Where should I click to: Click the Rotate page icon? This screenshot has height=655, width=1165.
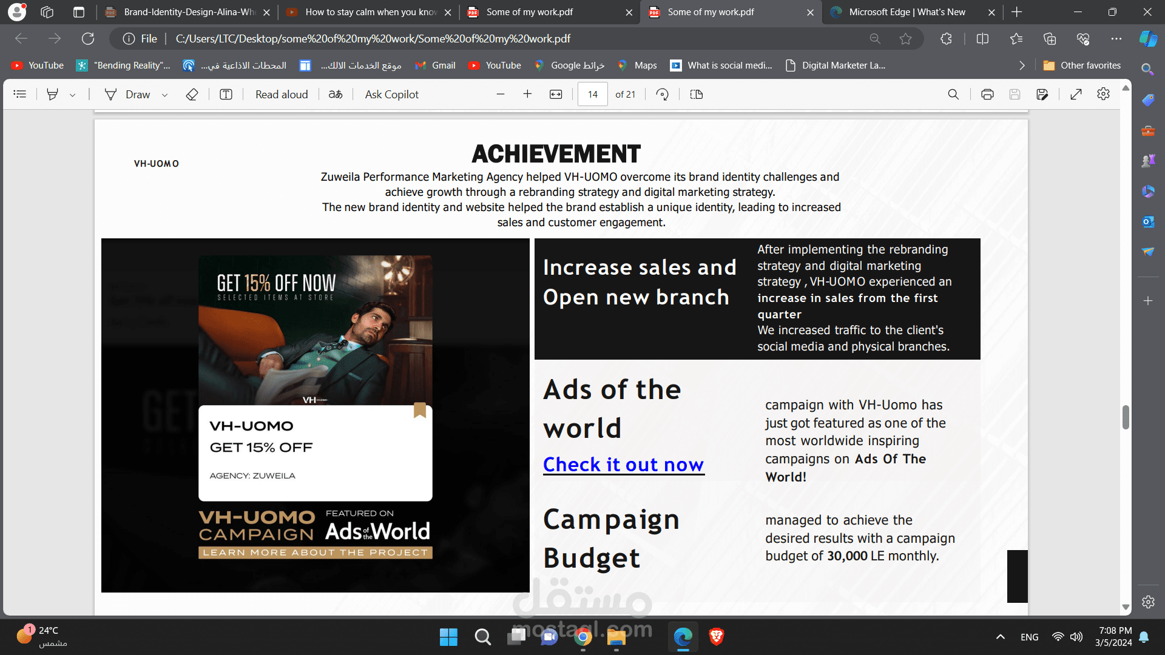click(663, 95)
